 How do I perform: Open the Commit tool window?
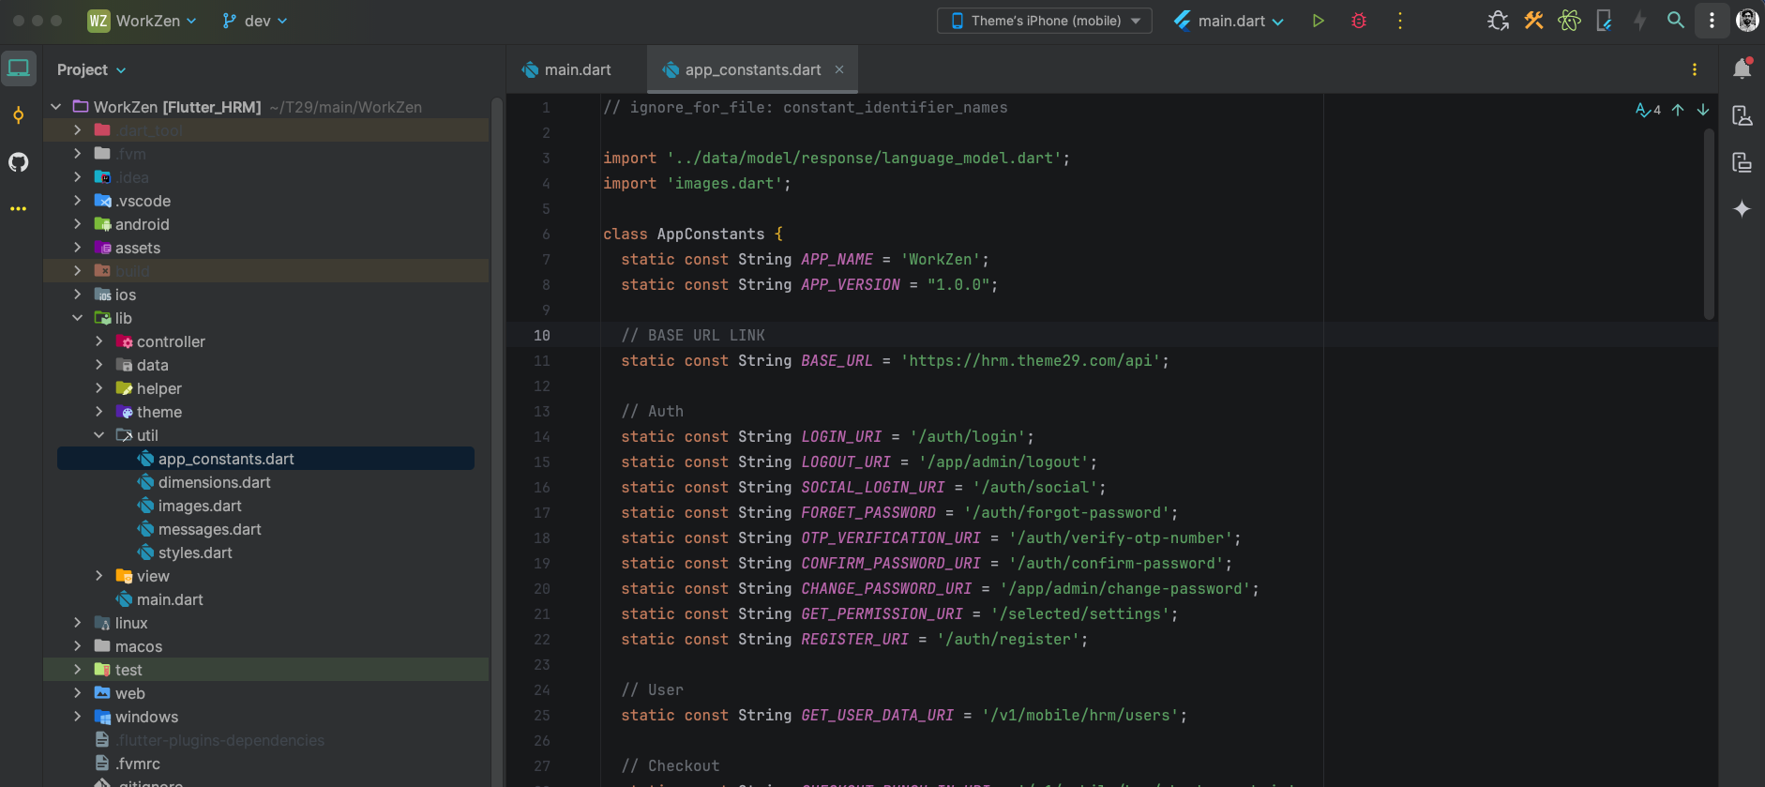pyautogui.click(x=19, y=115)
